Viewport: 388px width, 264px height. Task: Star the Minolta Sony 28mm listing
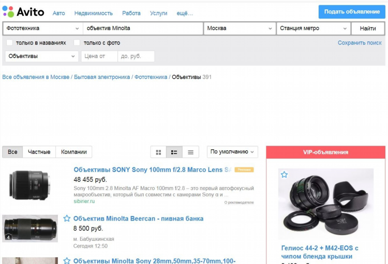(x=67, y=260)
